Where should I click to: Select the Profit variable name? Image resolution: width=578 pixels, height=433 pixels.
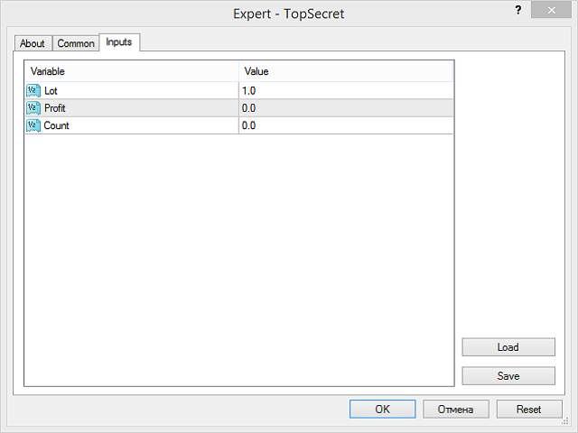point(55,108)
